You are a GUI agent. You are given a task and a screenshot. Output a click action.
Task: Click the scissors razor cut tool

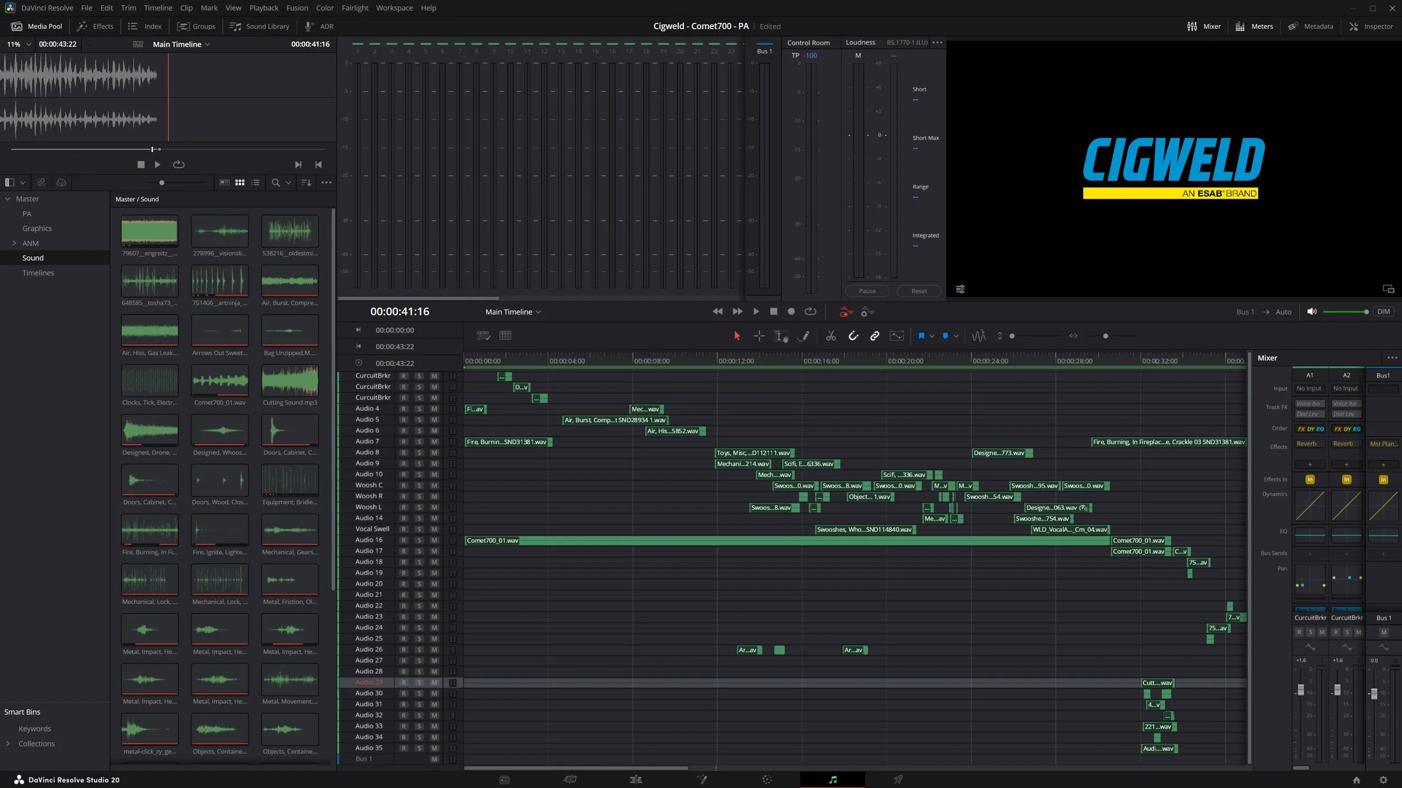point(831,336)
